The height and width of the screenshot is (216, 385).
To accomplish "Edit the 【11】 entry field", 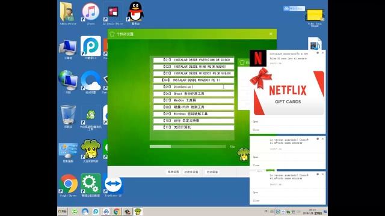I will (194, 127).
